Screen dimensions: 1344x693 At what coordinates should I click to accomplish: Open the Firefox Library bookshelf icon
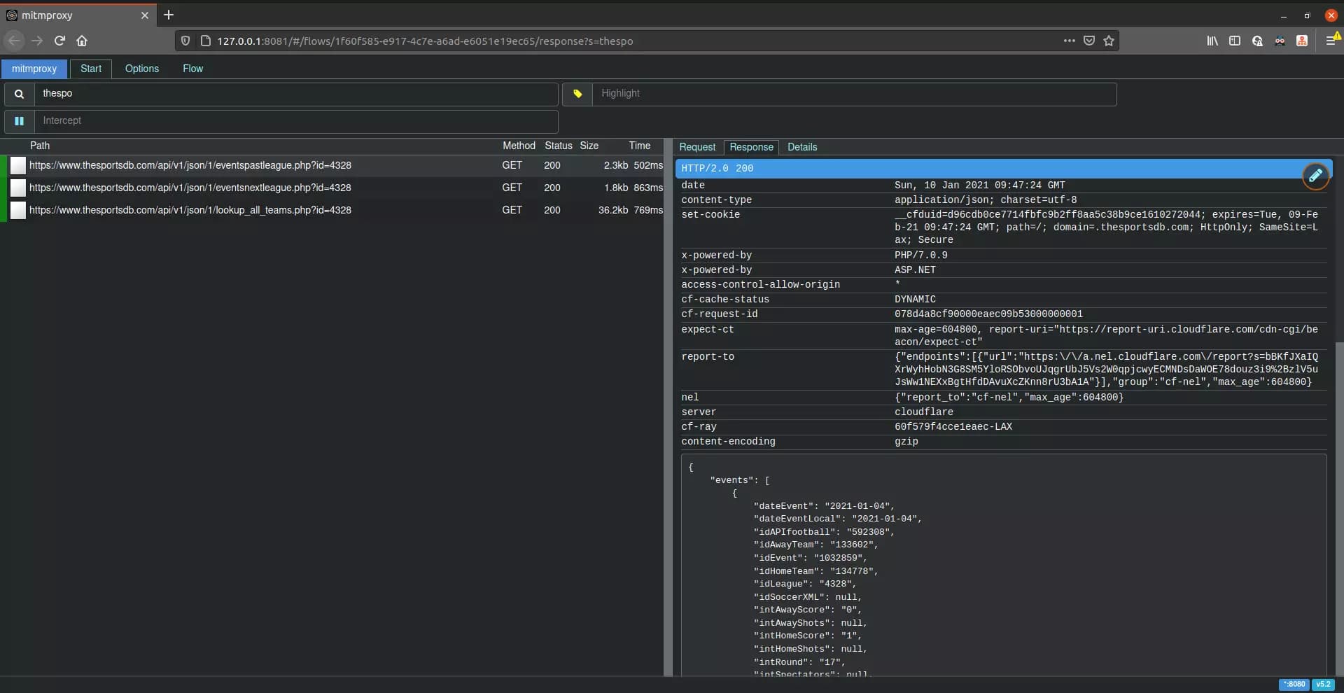pyautogui.click(x=1212, y=41)
